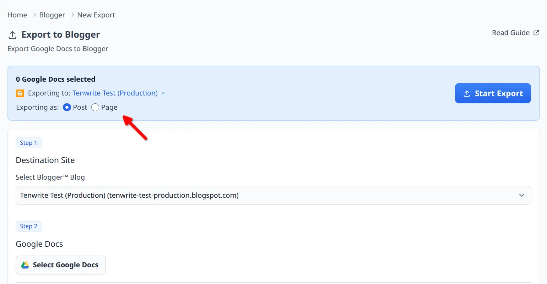Navigate to Home via breadcrumb
Screen dimensions: 547x284
pos(17,15)
